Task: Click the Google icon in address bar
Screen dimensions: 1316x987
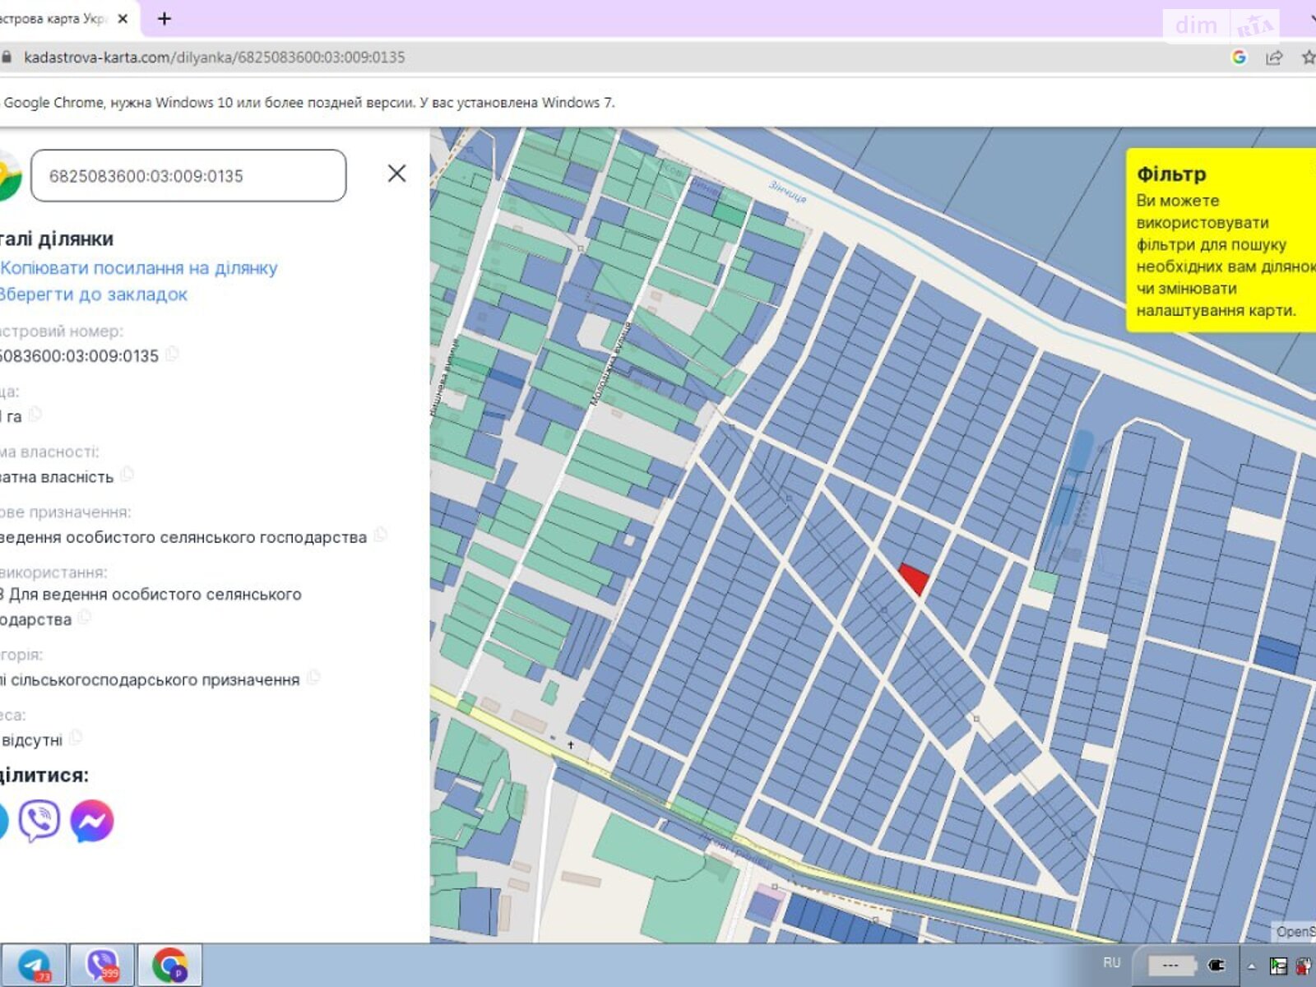Action: (x=1239, y=57)
